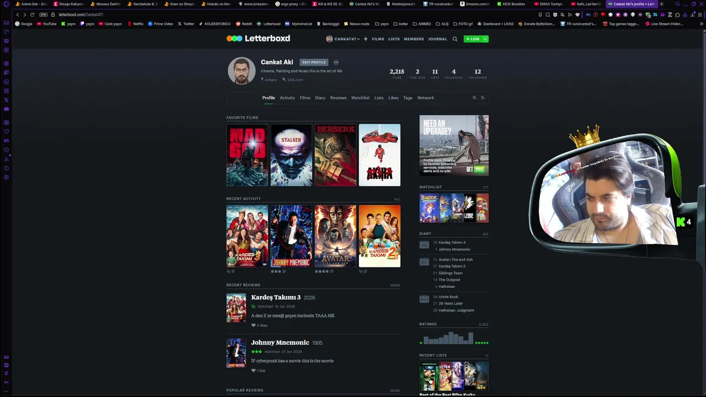Click the ratings histogram bars
Viewport: 706px width, 397px height.
[448, 337]
